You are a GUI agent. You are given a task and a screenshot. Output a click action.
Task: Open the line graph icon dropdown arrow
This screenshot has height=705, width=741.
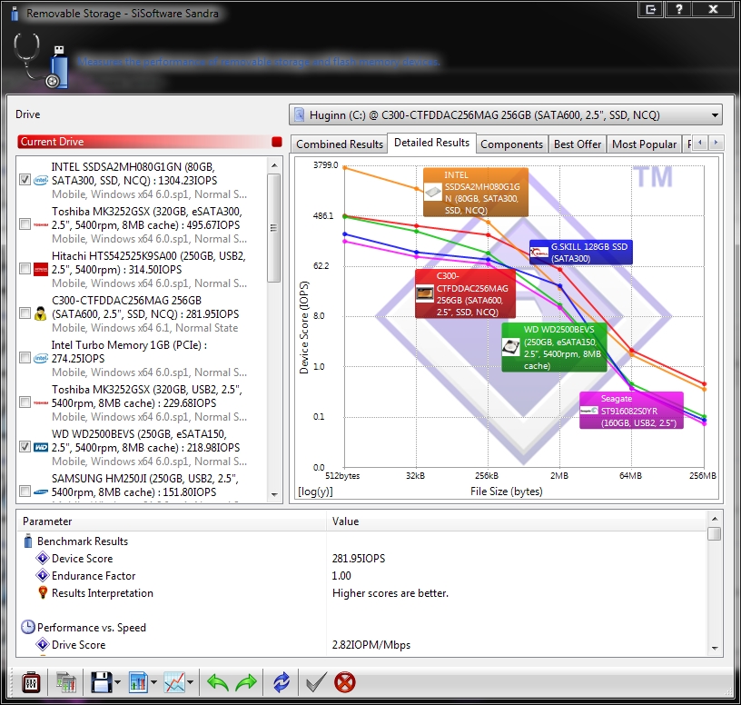click(x=191, y=682)
